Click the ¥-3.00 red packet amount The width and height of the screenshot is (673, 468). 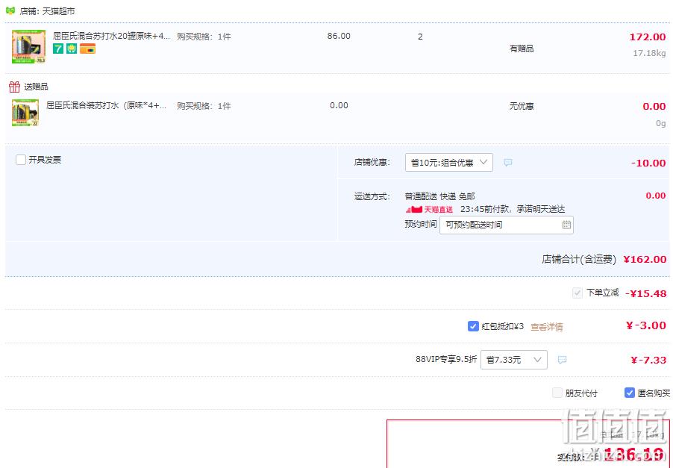point(646,325)
